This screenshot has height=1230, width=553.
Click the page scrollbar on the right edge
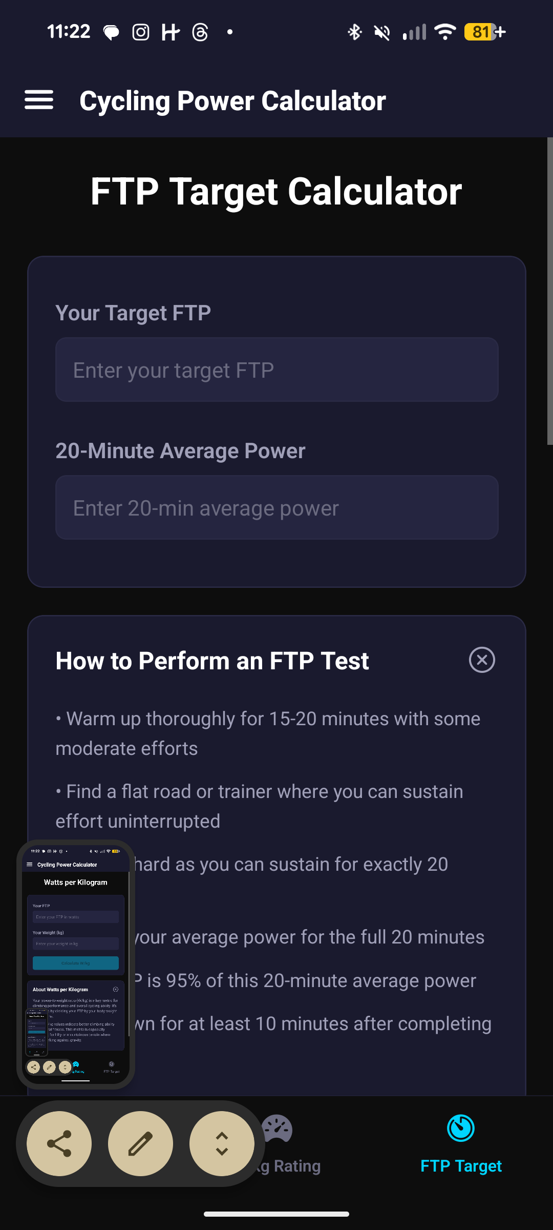(x=549, y=292)
